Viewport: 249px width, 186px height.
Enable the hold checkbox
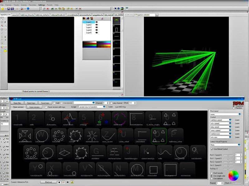point(54,103)
